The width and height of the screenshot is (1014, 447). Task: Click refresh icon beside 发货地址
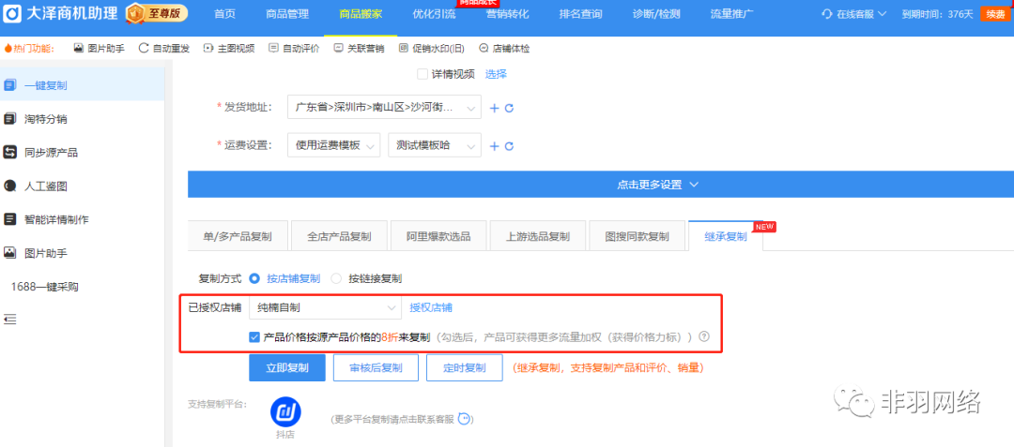tap(510, 108)
